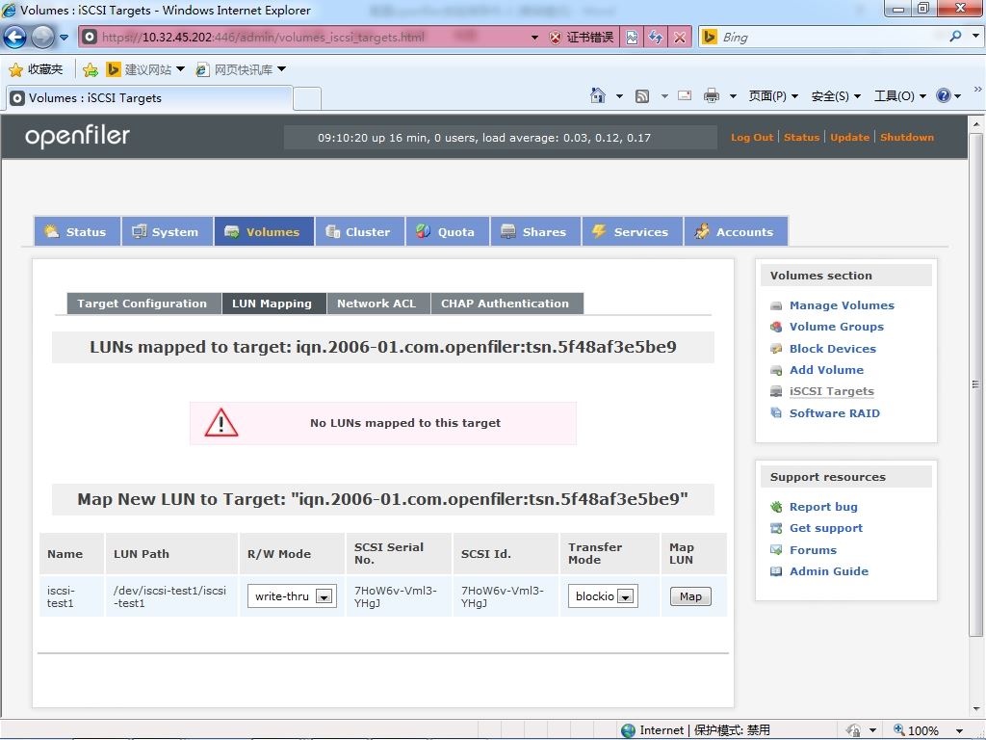Switch to CHAP Authentication sub-tab
The width and height of the screenshot is (986, 740).
(x=506, y=304)
